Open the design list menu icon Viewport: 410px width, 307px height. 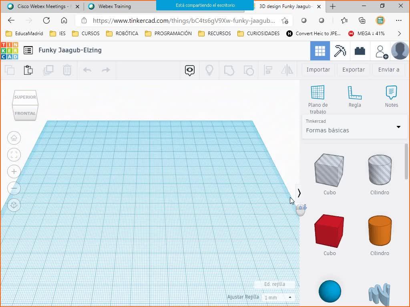pos(28,50)
